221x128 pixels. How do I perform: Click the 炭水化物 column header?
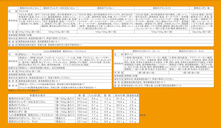pyautogui.click(x=120, y=96)
